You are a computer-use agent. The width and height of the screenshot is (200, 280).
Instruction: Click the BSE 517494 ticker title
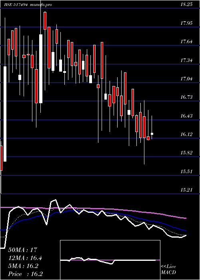coord(16,5)
